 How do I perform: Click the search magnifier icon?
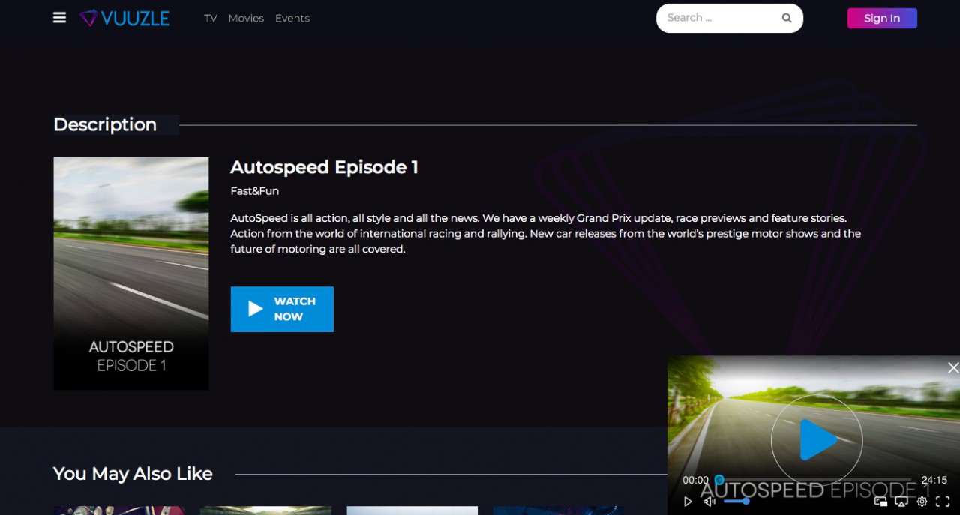point(787,18)
